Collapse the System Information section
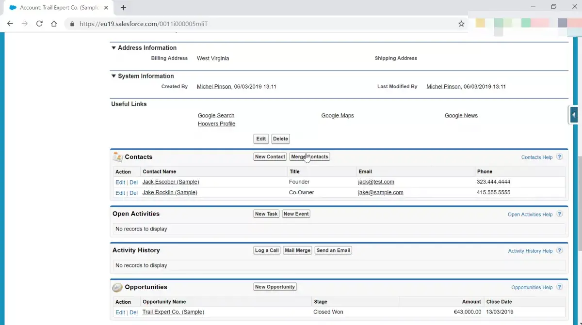 click(113, 76)
